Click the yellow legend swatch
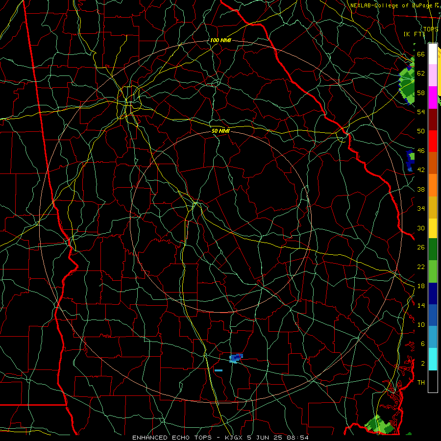441x441 pixels. pyautogui.click(x=433, y=228)
